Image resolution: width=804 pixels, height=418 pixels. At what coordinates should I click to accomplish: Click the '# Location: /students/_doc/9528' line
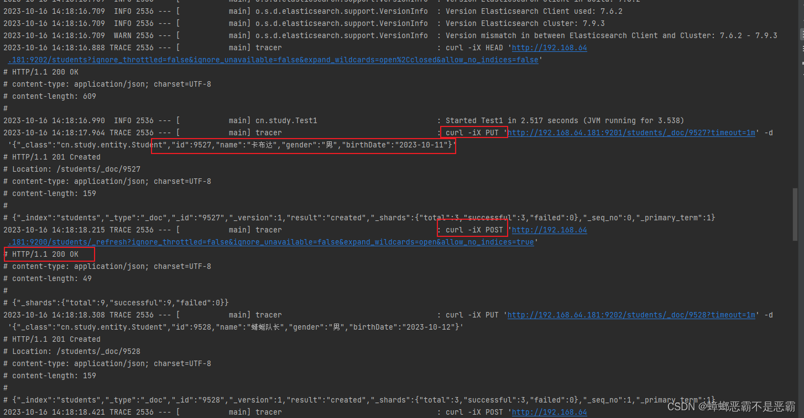point(72,351)
